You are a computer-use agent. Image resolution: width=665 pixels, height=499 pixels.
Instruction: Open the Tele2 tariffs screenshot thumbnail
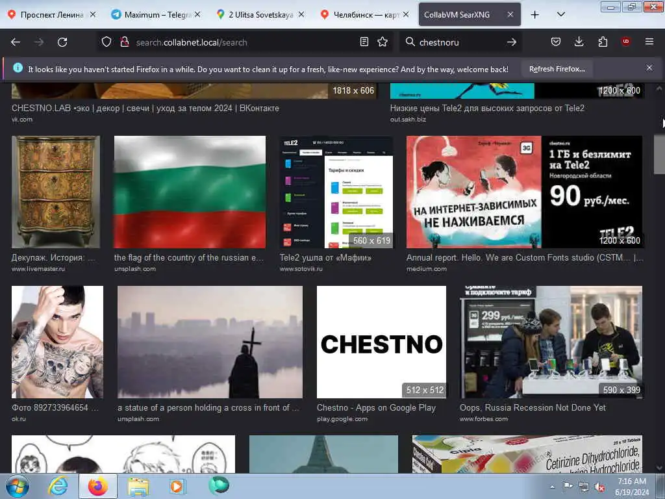336,192
